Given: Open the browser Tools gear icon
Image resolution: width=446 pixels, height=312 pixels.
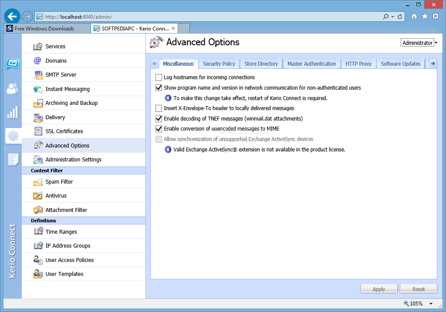Looking at the screenshot, I should point(436,17).
